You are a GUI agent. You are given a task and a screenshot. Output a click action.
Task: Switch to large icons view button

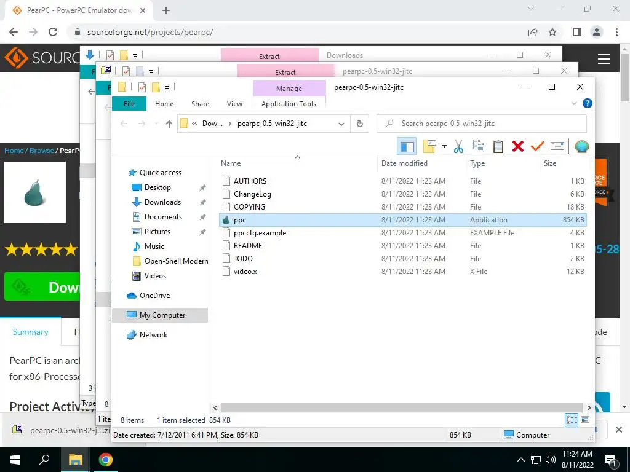tap(585, 420)
